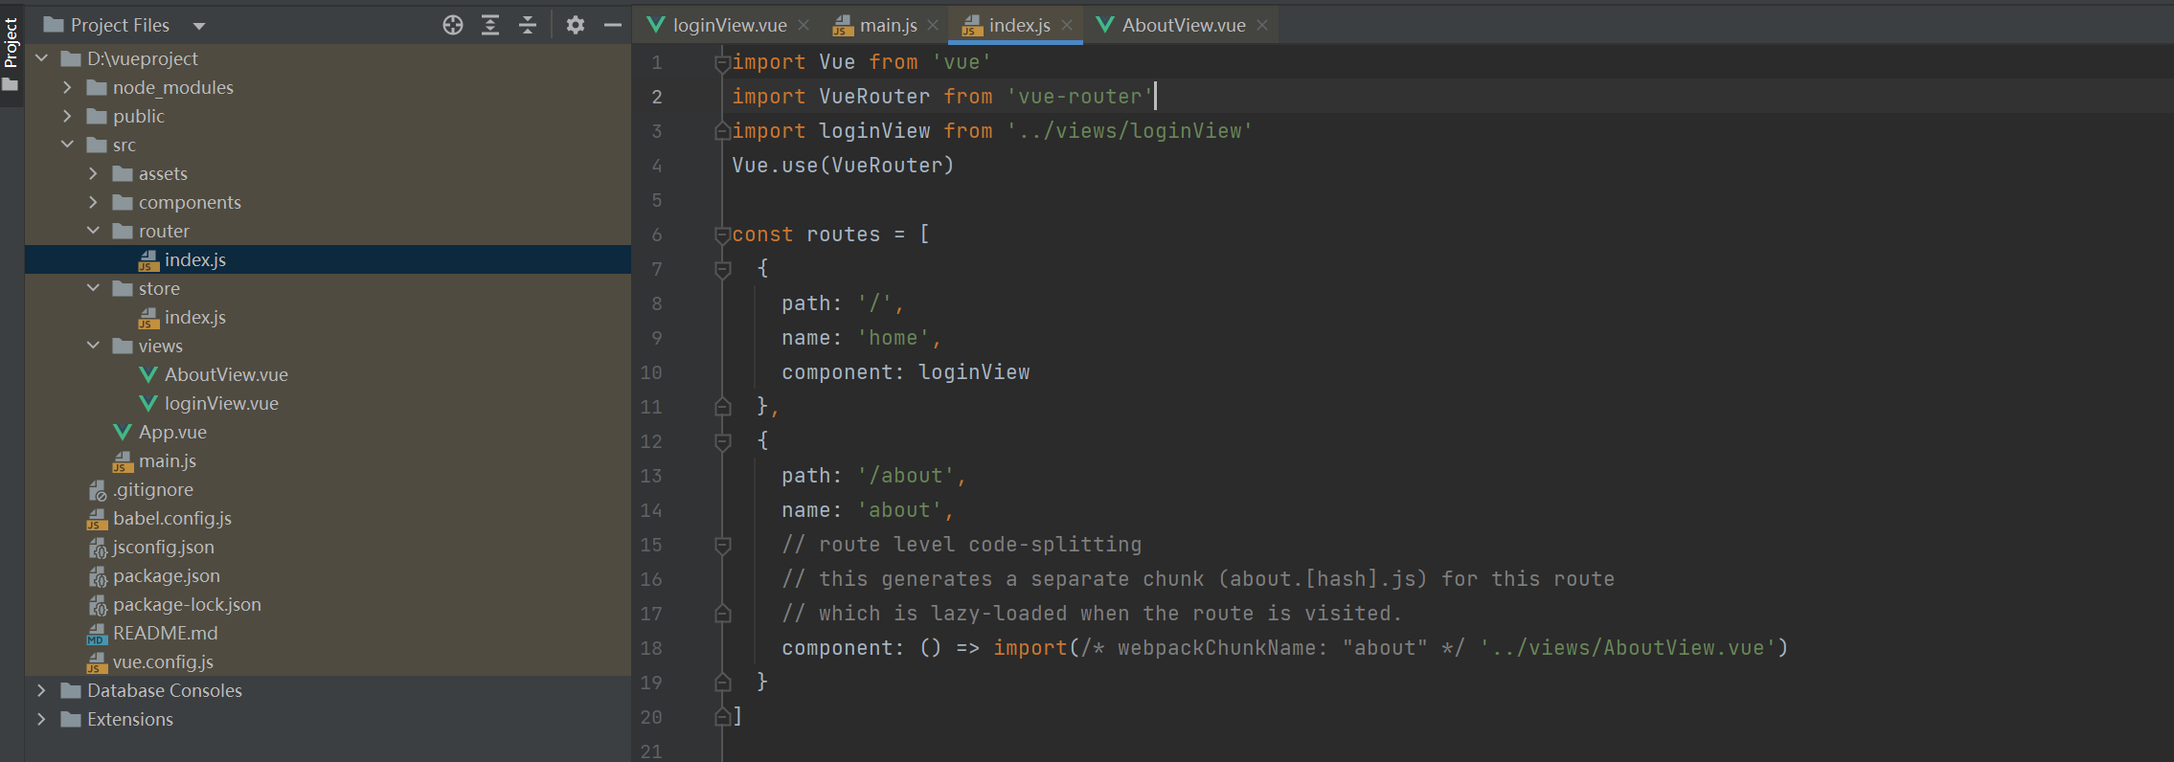The height and width of the screenshot is (762, 2174).
Task: Select jsconfig.json file
Action: tap(328, 547)
